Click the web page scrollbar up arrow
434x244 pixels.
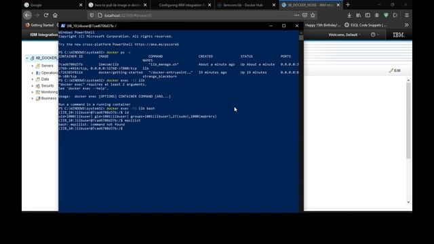click(408, 80)
